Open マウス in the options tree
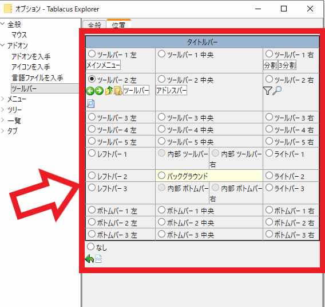This screenshot has height=307, width=325. (19, 34)
